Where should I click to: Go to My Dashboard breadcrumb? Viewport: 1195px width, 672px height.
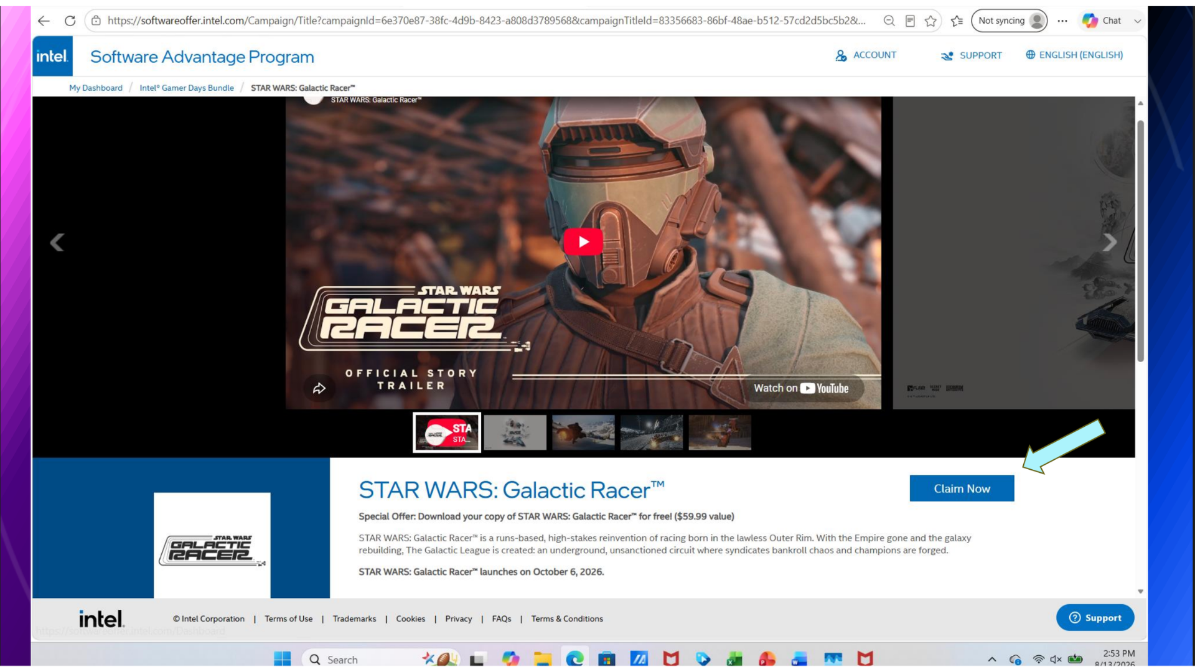tap(96, 88)
